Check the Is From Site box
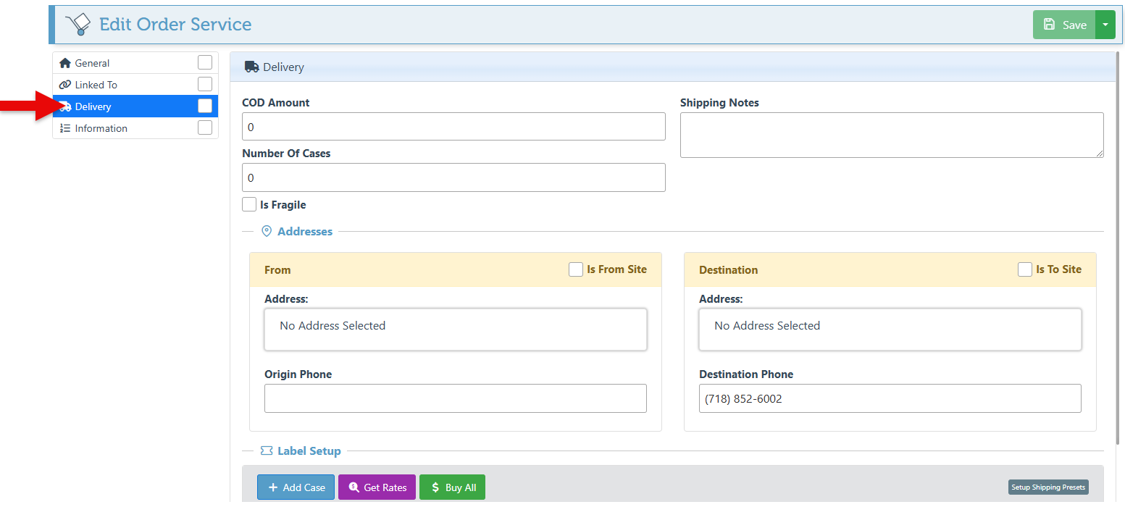This screenshot has height=507, width=1125. point(576,269)
